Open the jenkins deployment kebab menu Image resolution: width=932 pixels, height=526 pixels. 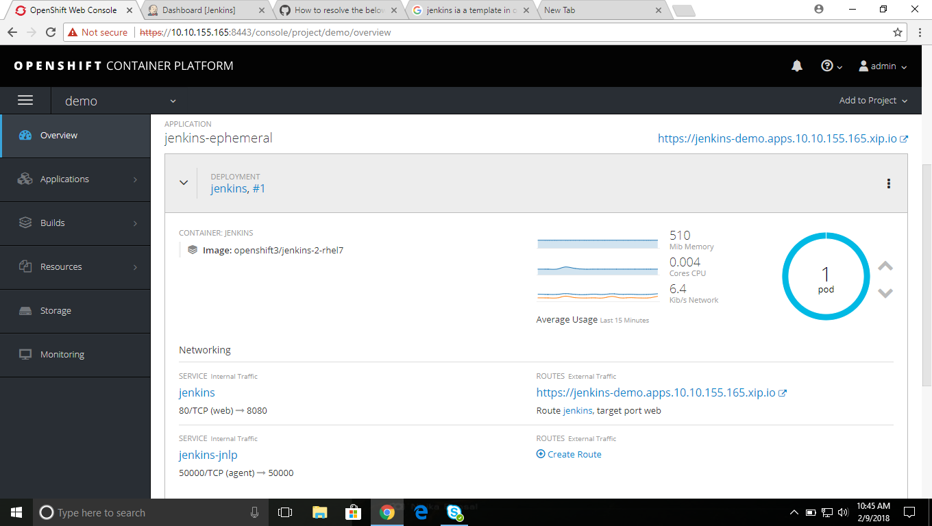[x=888, y=184]
